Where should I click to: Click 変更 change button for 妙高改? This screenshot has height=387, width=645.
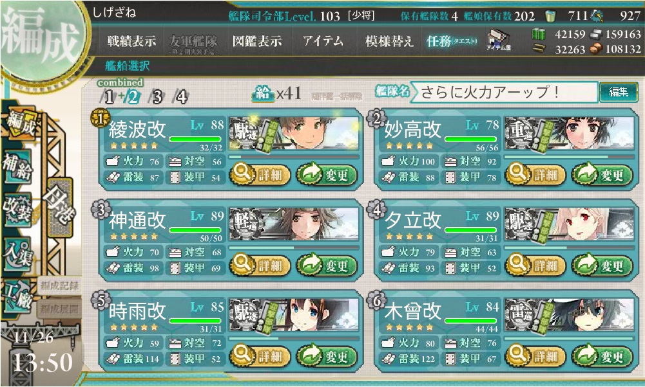(x=602, y=175)
